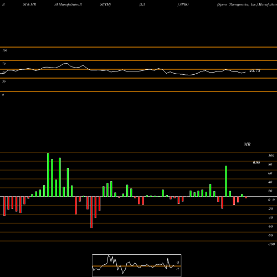This screenshot has width=277, height=277.
Task: Click the RSI axis label 30
Action: click(x=4, y=81)
